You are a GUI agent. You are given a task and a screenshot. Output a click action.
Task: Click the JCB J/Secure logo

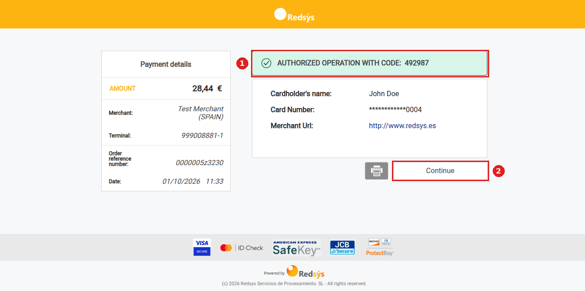pos(342,247)
